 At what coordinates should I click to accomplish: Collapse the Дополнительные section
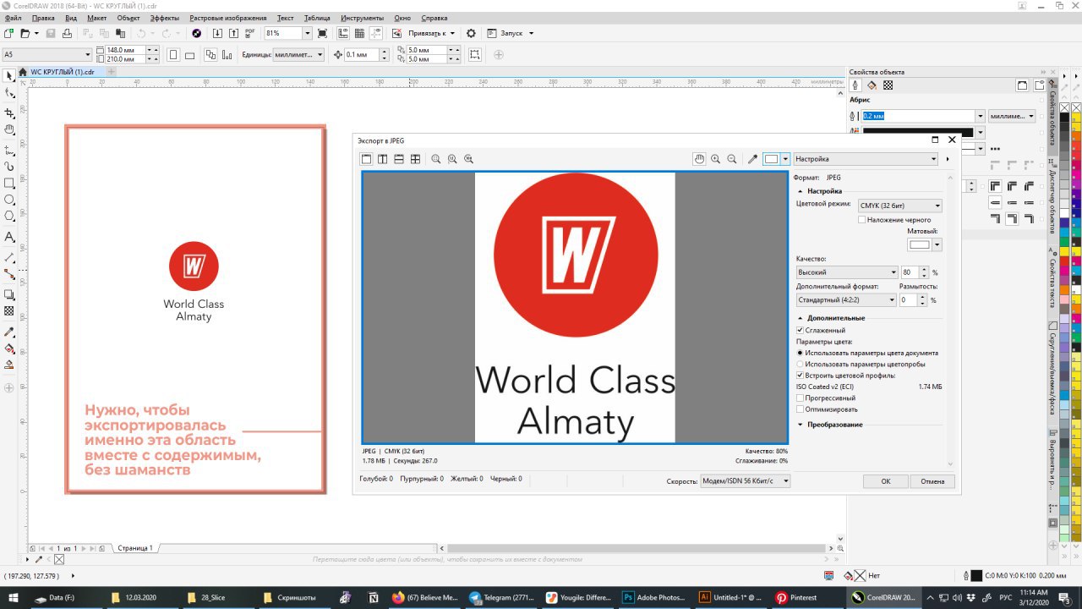point(801,318)
